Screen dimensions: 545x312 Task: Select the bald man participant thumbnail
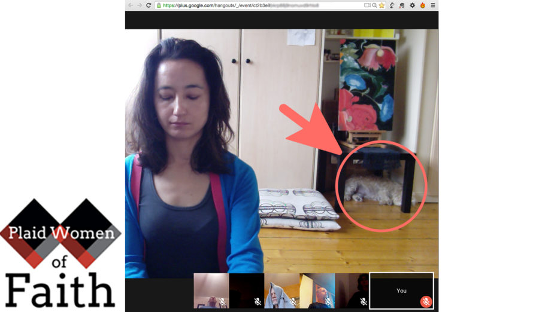(x=317, y=290)
